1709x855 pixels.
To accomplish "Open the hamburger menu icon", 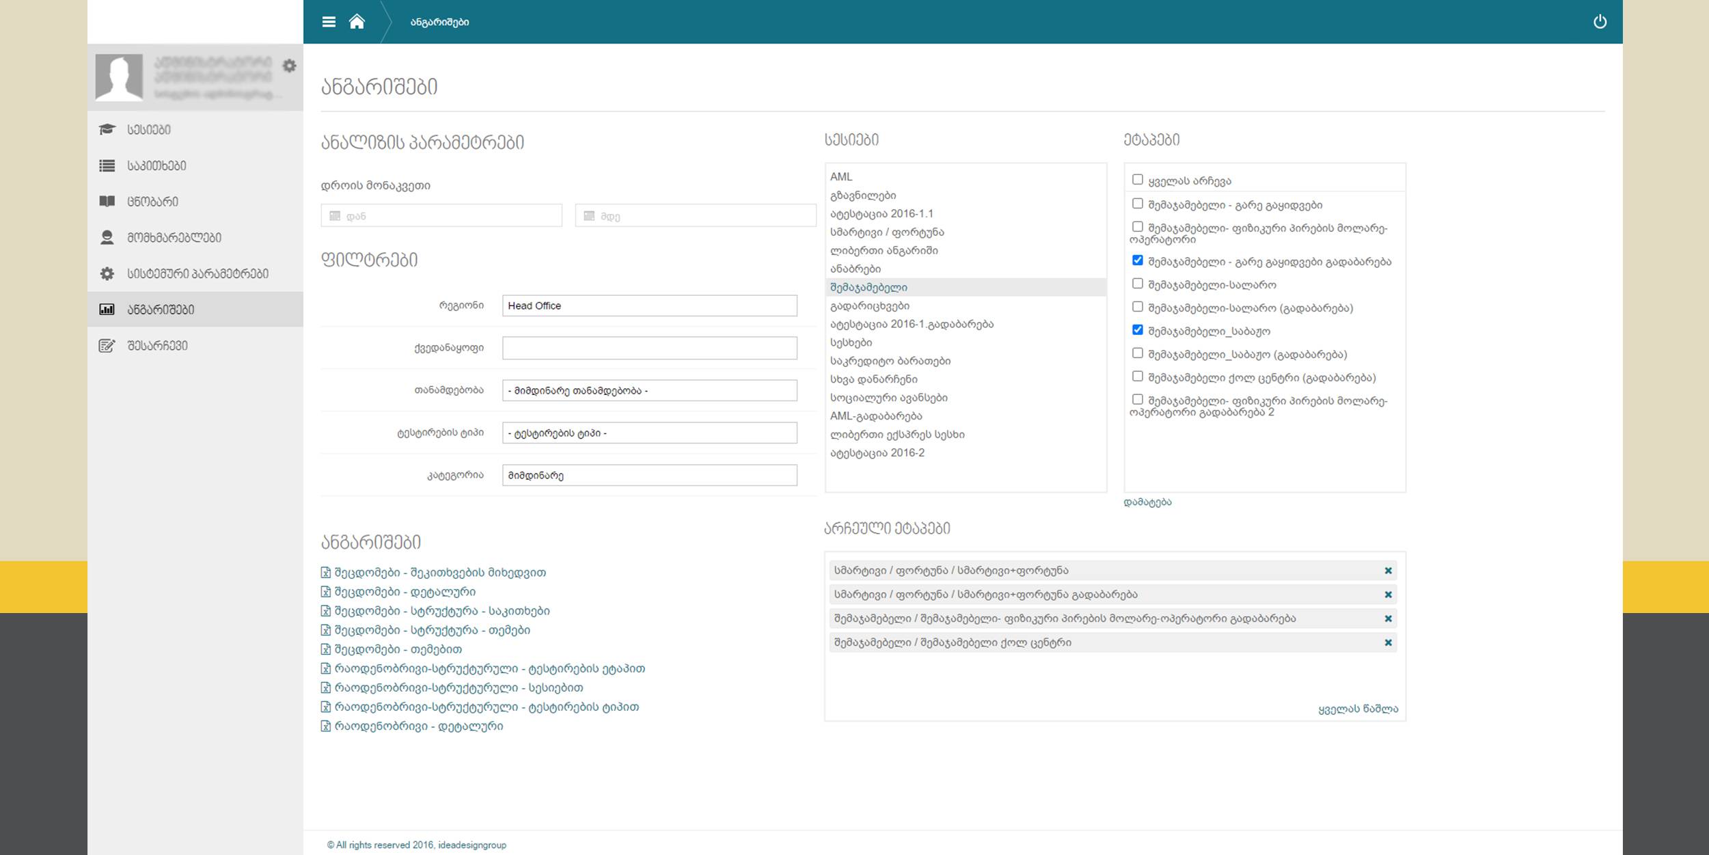I will coord(329,22).
